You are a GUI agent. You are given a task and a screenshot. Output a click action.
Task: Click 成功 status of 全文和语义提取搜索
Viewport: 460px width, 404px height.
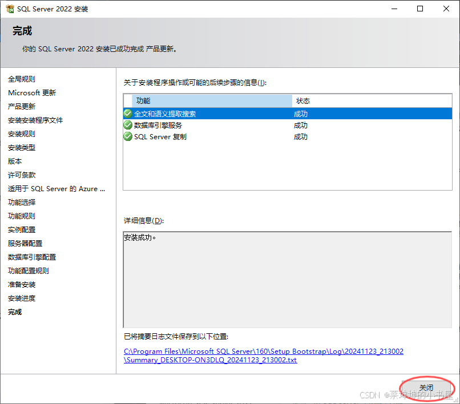point(300,114)
